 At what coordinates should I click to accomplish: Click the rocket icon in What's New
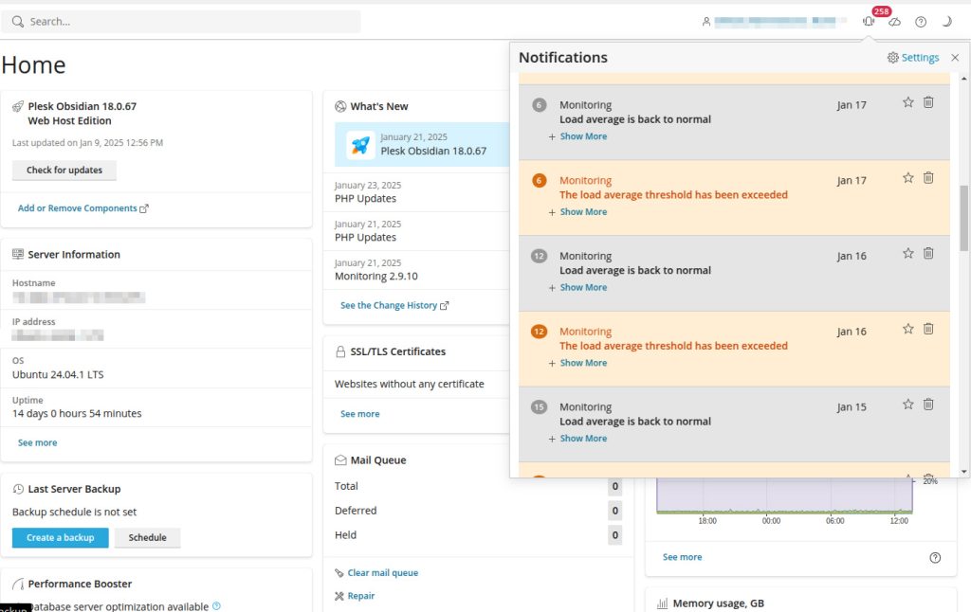point(360,145)
